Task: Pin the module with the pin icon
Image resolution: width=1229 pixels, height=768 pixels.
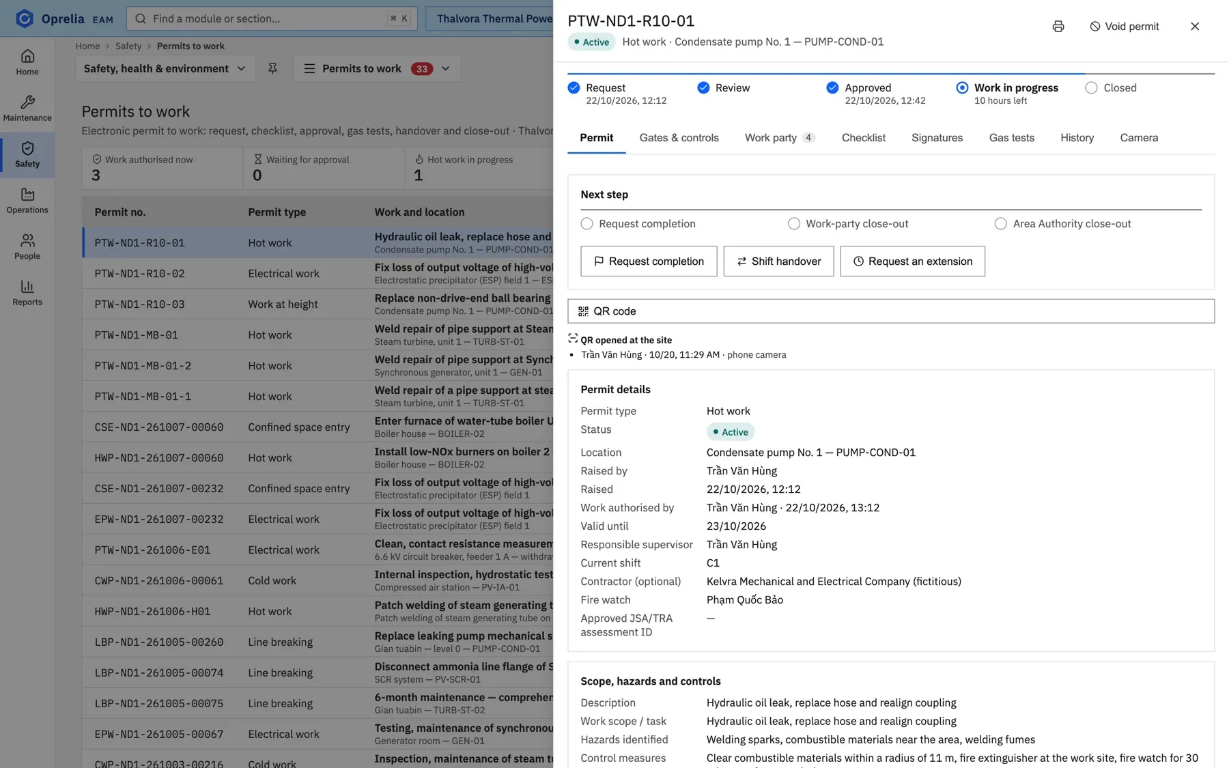Action: click(x=272, y=68)
